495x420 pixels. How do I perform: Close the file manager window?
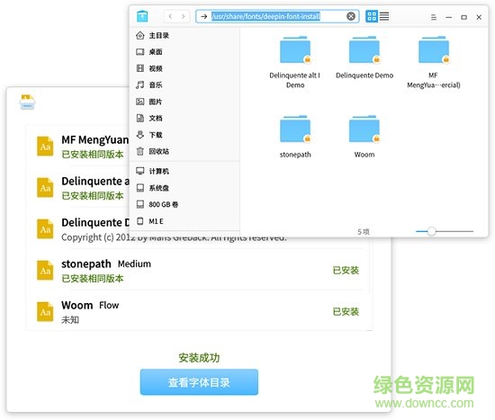479,17
